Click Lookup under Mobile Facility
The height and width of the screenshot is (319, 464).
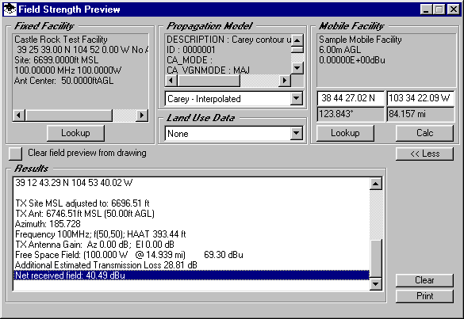345,133
